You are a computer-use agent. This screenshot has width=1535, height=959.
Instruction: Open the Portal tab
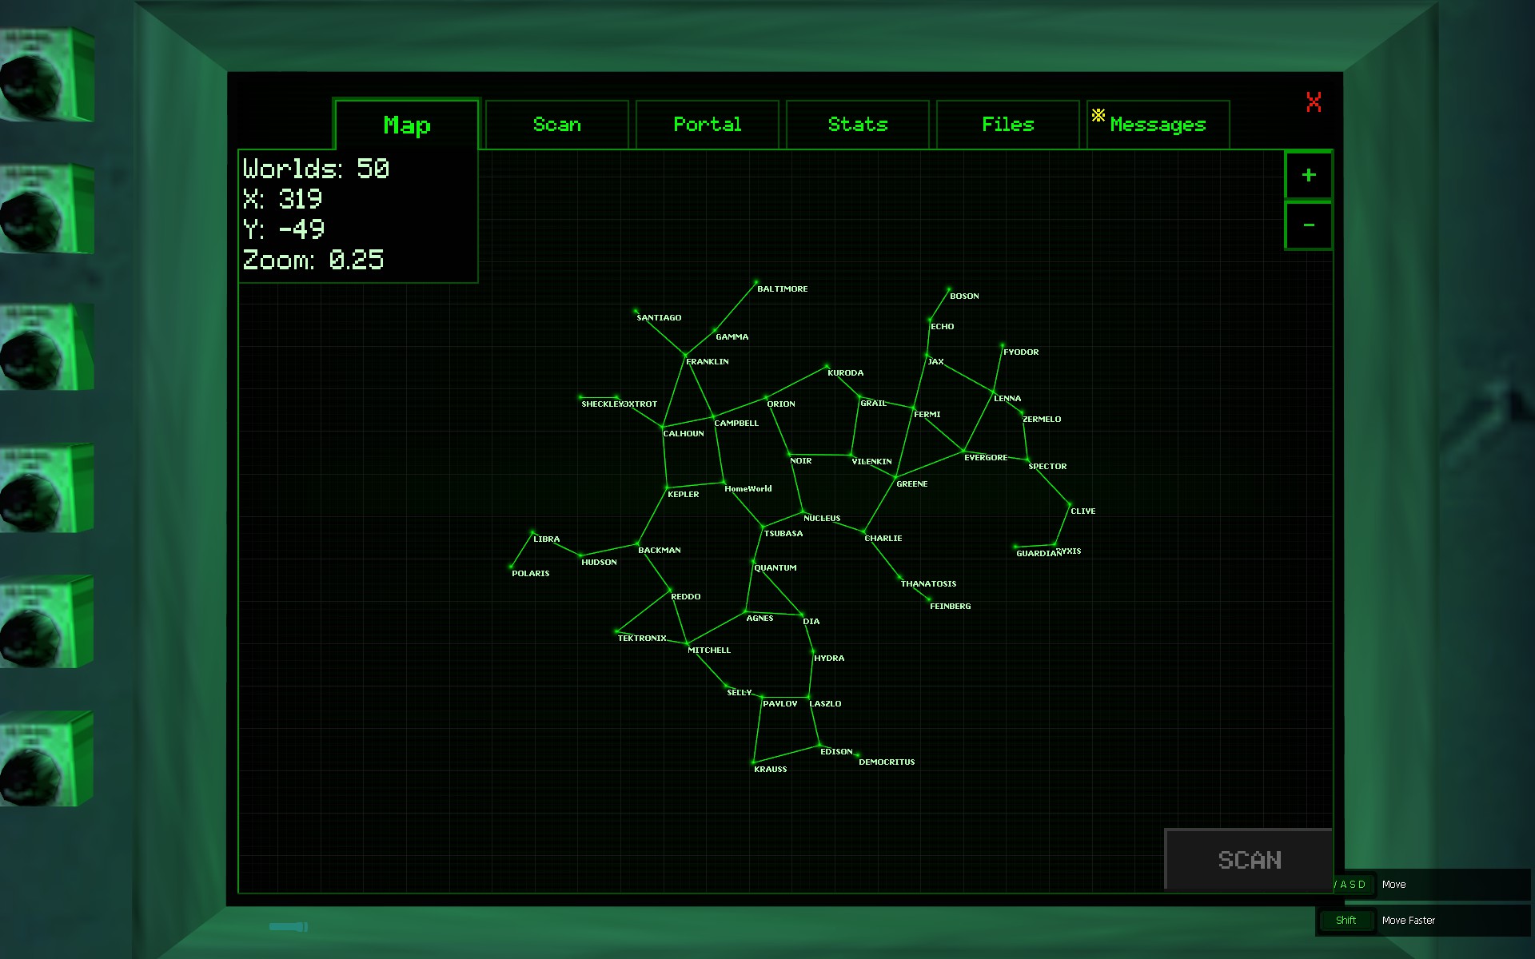tap(707, 125)
